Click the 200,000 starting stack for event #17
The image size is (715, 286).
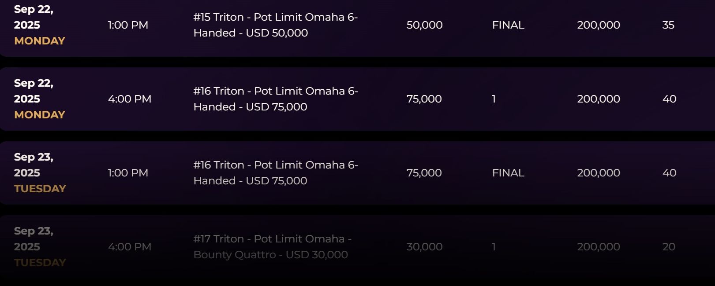coord(599,247)
